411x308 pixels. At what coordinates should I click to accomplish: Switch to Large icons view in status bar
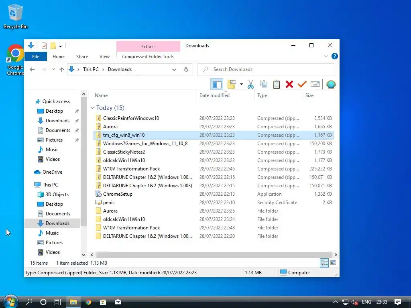333,263
